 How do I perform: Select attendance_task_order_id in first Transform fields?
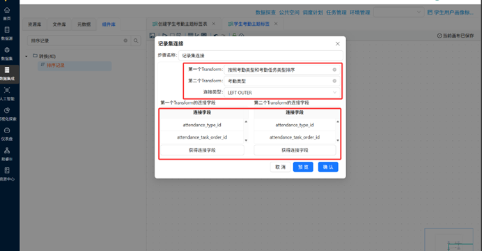[x=202, y=137]
